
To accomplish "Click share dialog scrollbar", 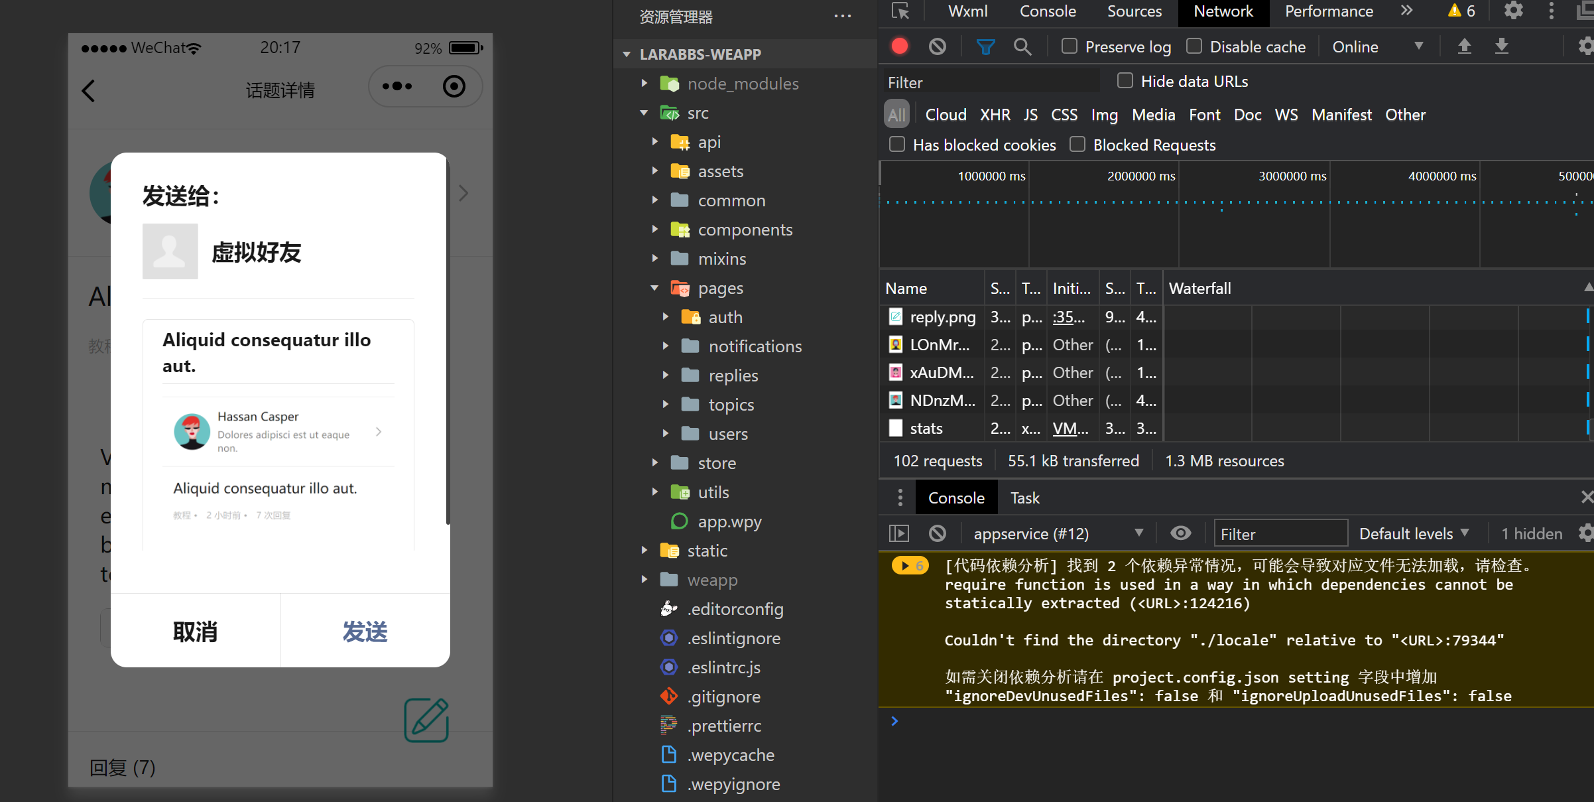I will 448,342.
